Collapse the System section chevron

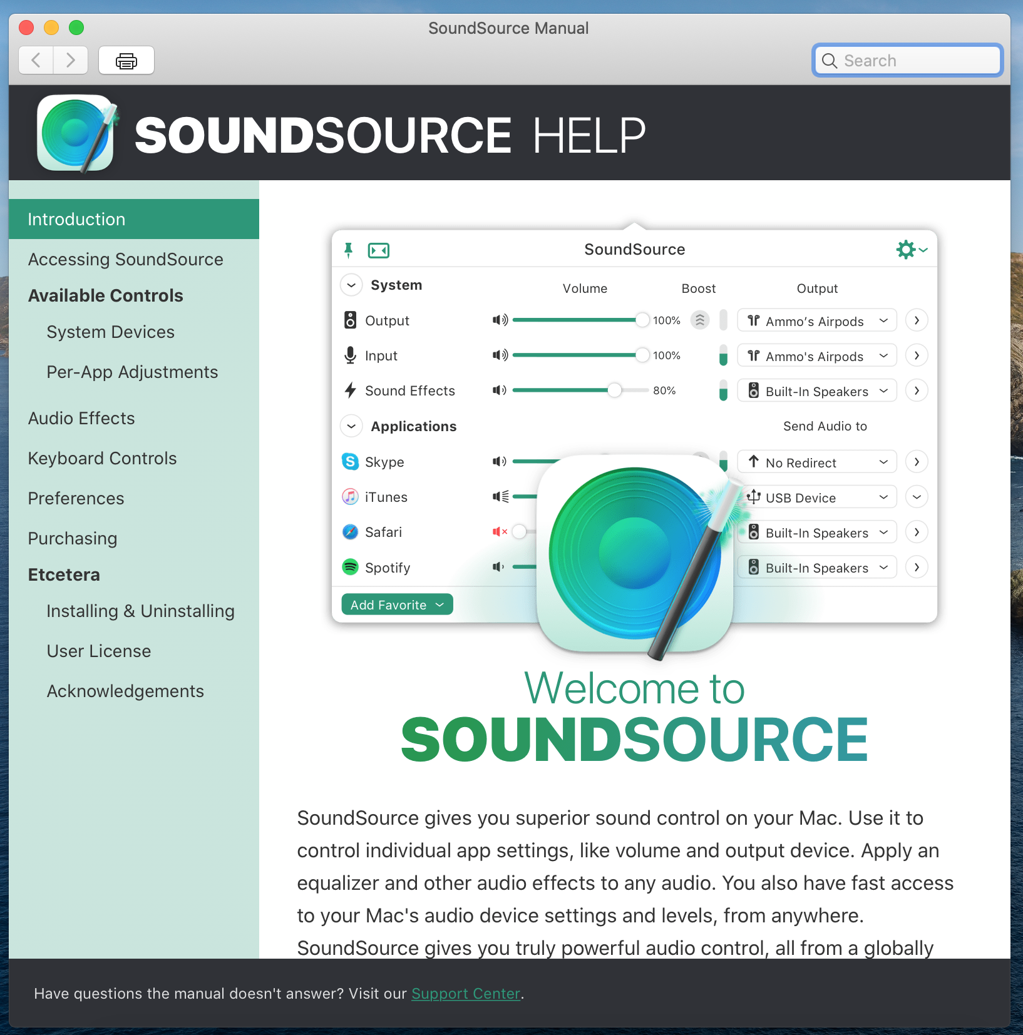coord(351,285)
